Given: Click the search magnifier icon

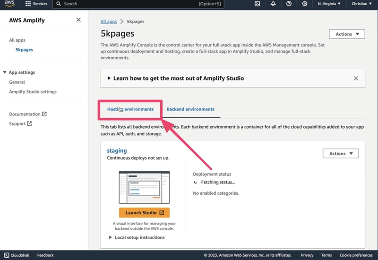Looking at the screenshot, I should click(59, 4).
